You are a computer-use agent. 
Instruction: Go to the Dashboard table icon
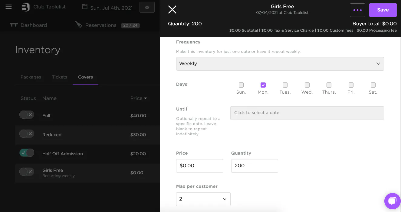14,25
